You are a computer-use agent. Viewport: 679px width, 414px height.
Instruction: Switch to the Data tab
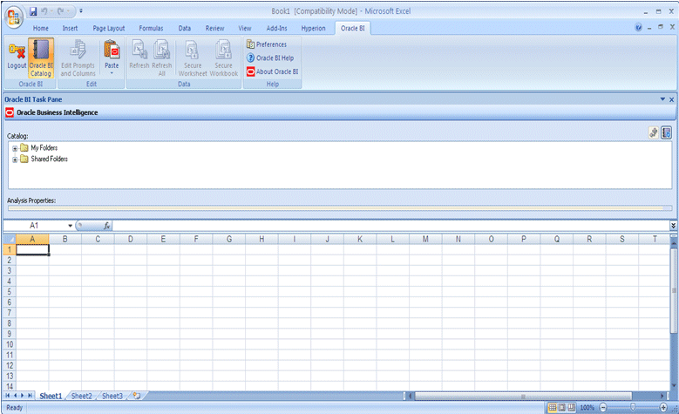[x=185, y=28]
